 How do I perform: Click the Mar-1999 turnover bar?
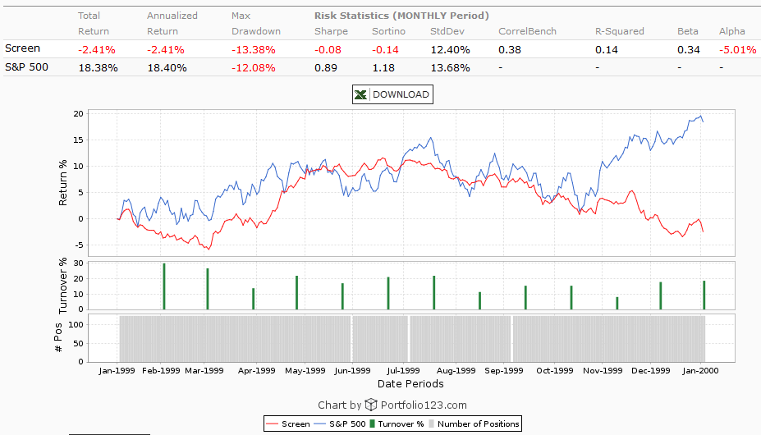click(208, 289)
